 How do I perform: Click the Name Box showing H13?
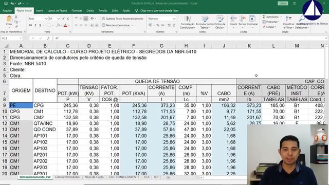[11, 39]
